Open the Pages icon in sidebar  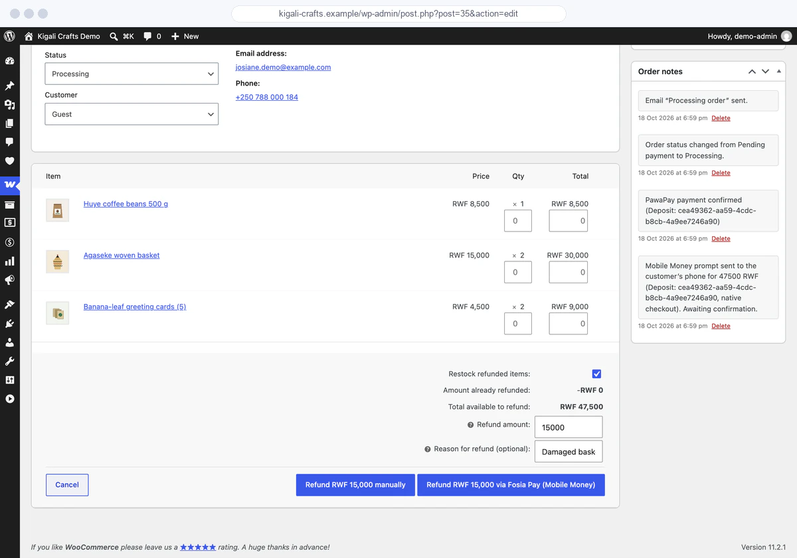[x=9, y=123]
